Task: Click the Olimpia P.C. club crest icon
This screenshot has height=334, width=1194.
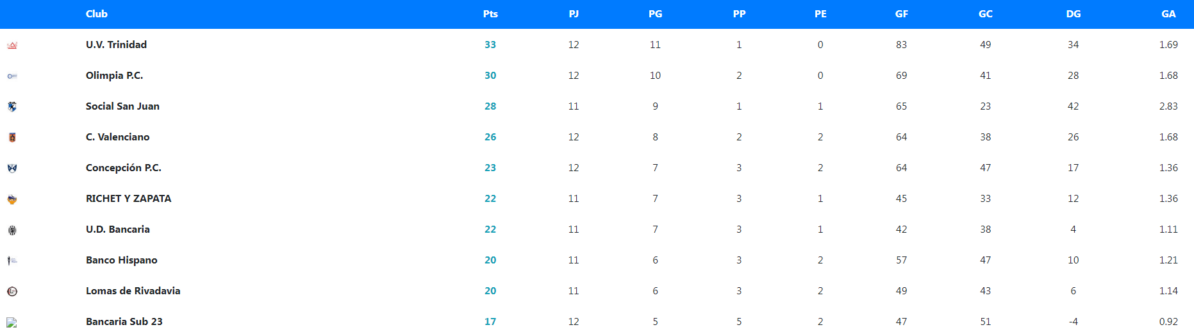Action: [x=12, y=76]
